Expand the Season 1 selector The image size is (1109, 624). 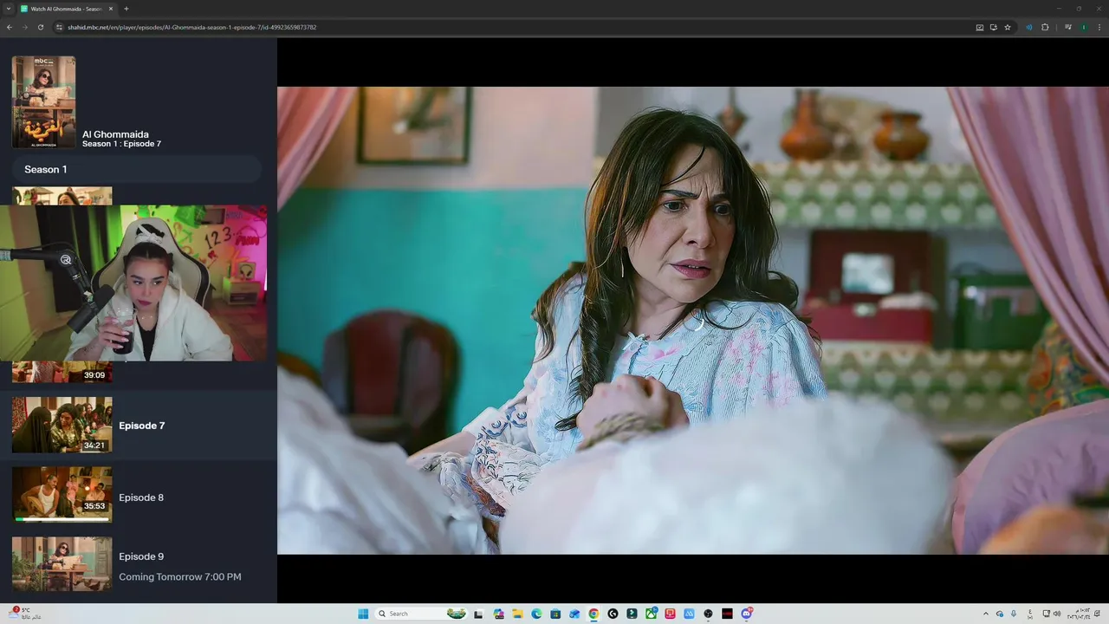pos(136,169)
